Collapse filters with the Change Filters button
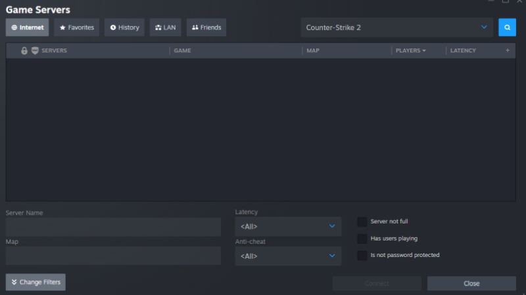The width and height of the screenshot is (526, 295). 36,282
